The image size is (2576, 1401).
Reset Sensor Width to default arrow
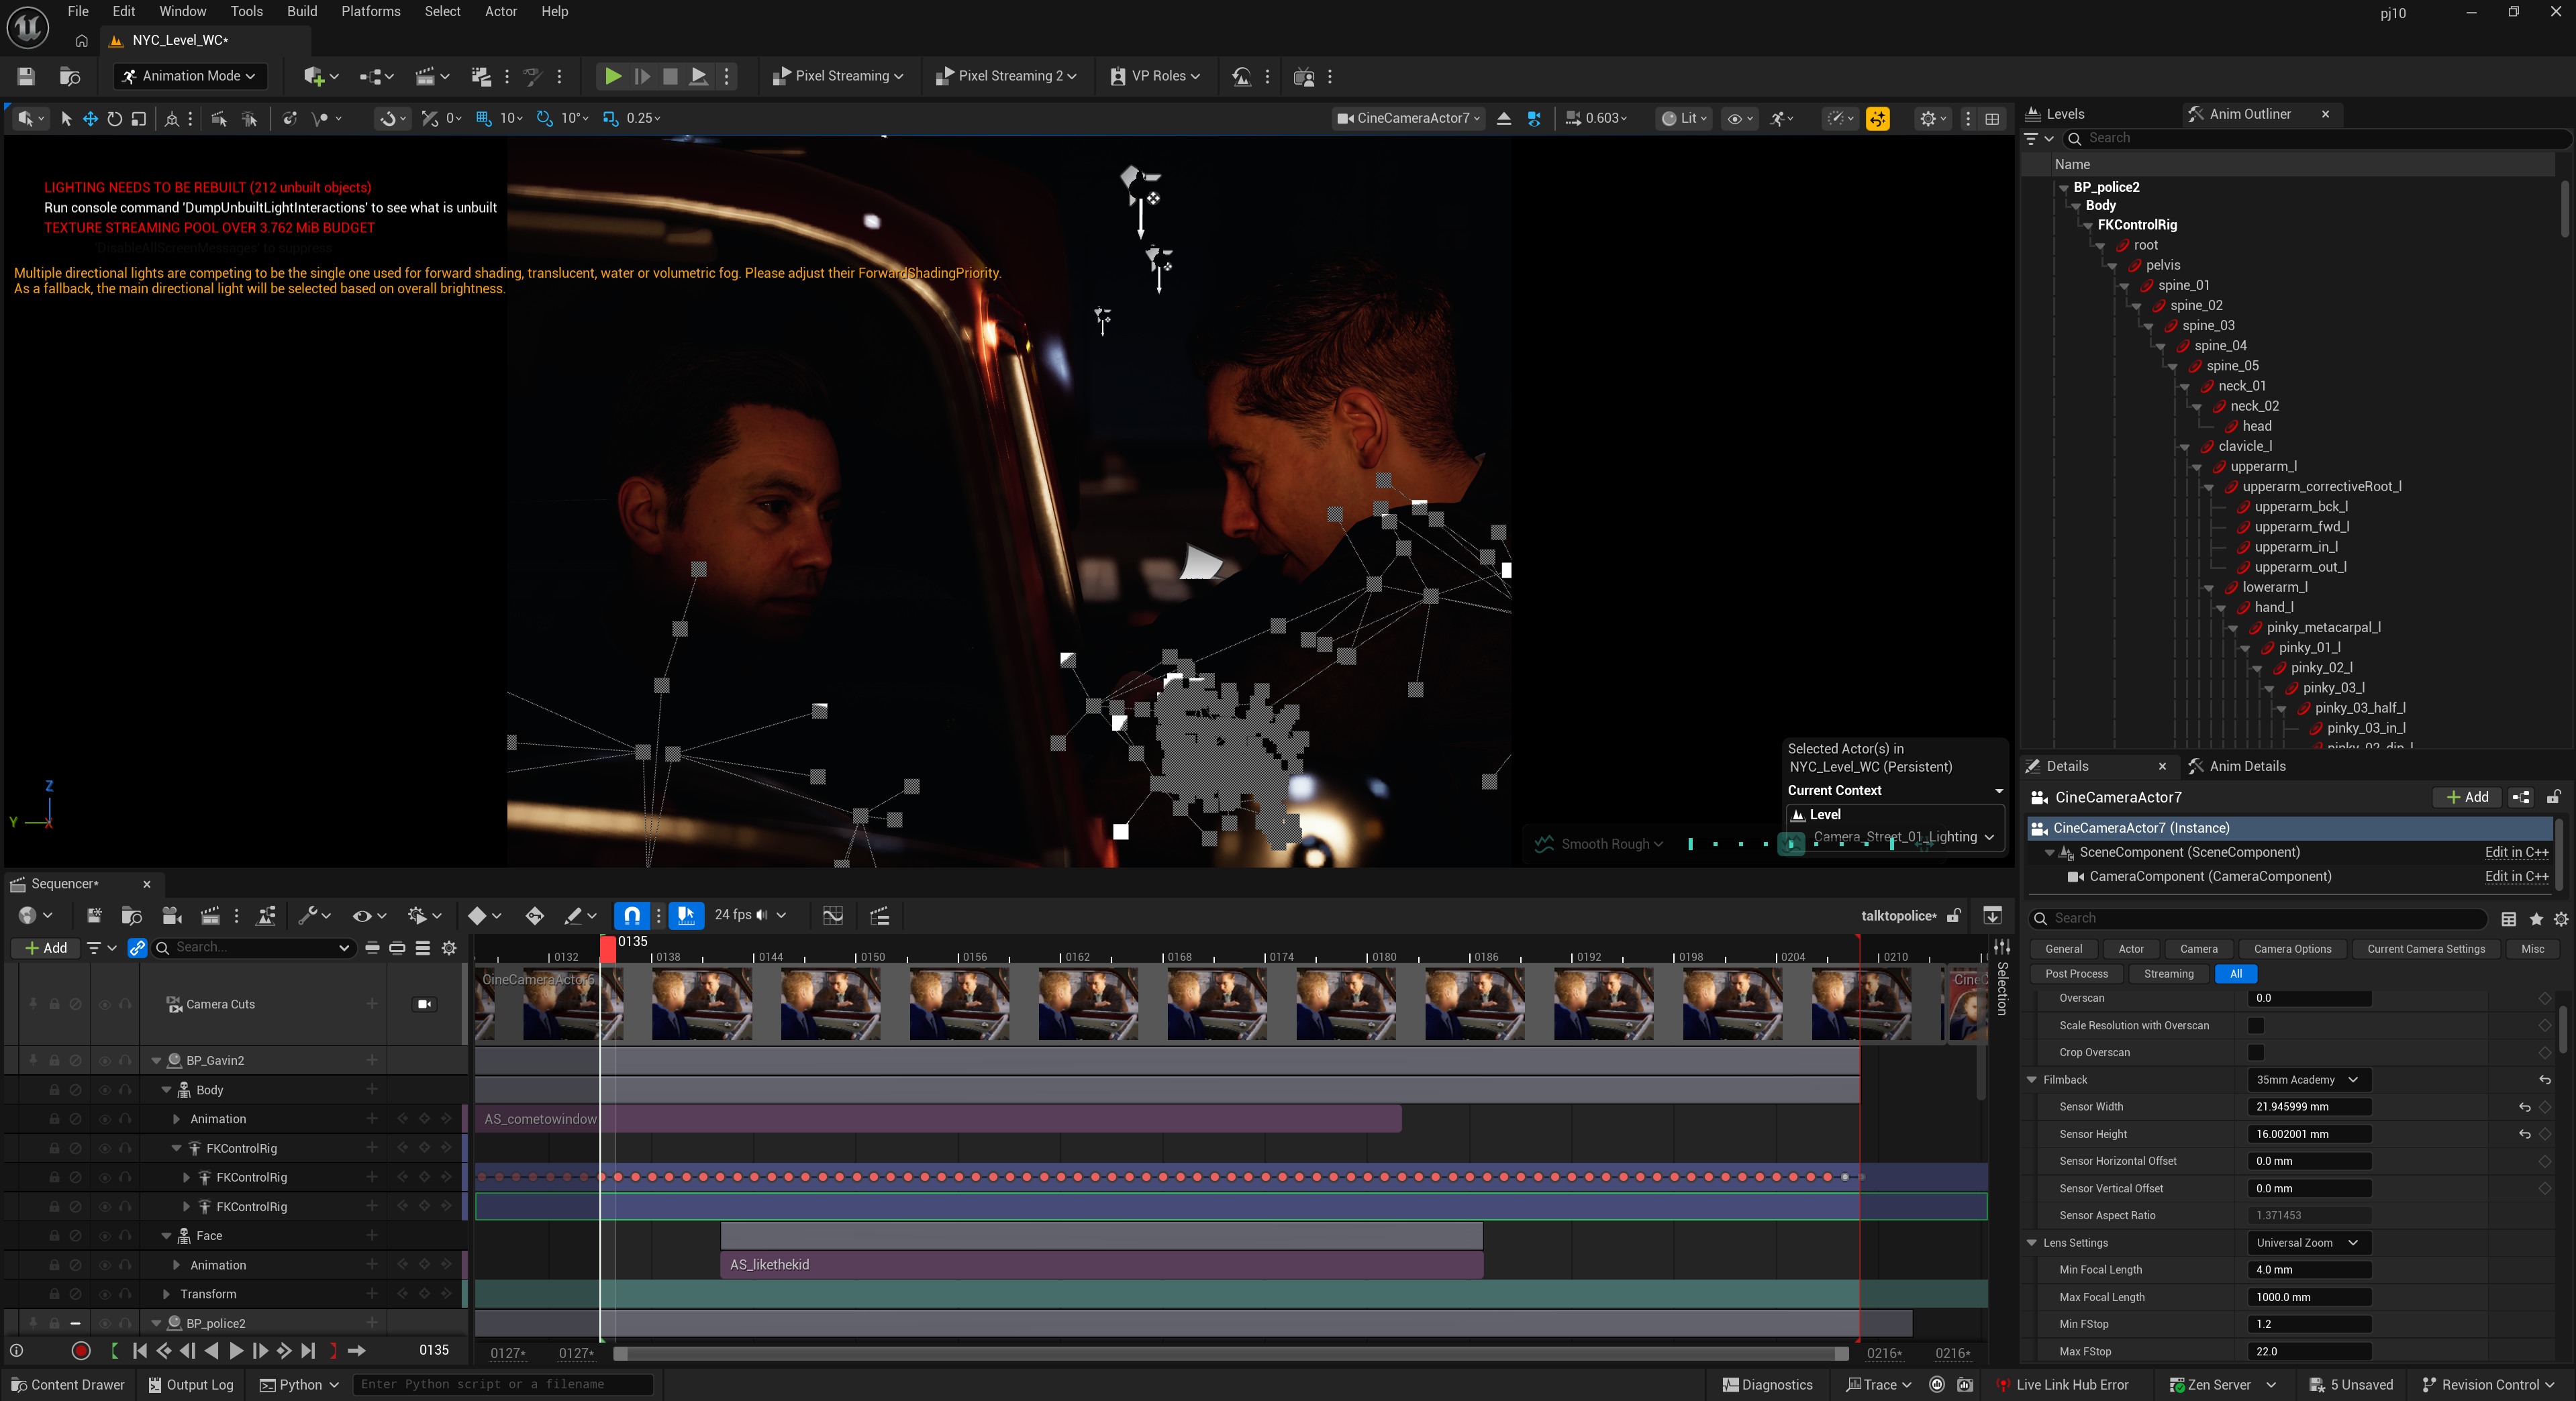[x=2525, y=1107]
